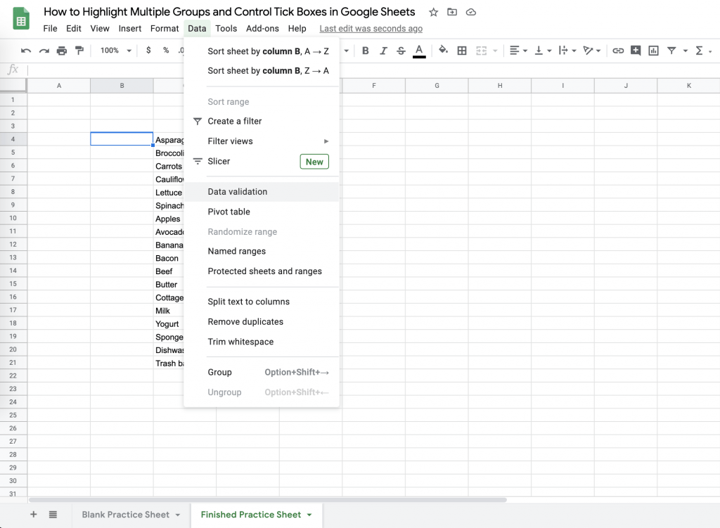Click the Print icon
This screenshot has height=528, width=720.
(61, 50)
